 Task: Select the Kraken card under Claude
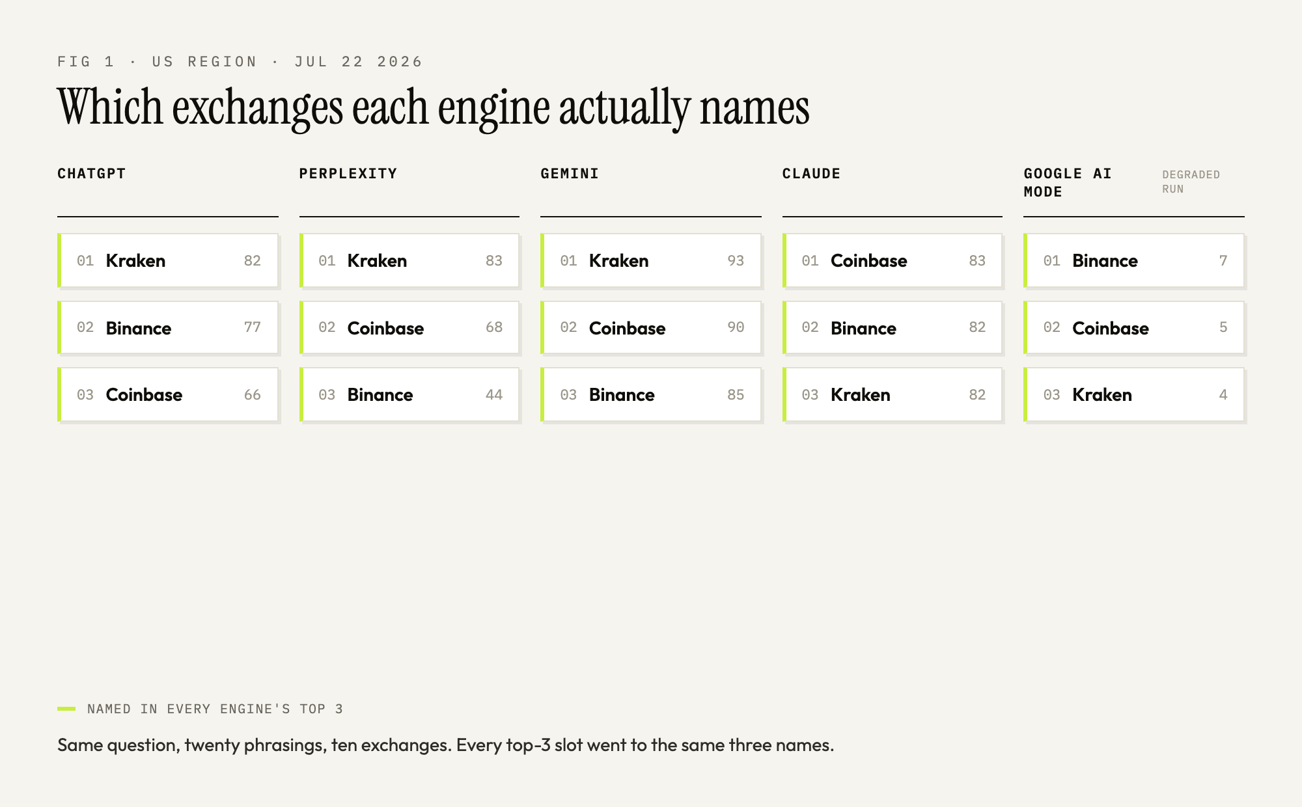[x=893, y=394]
